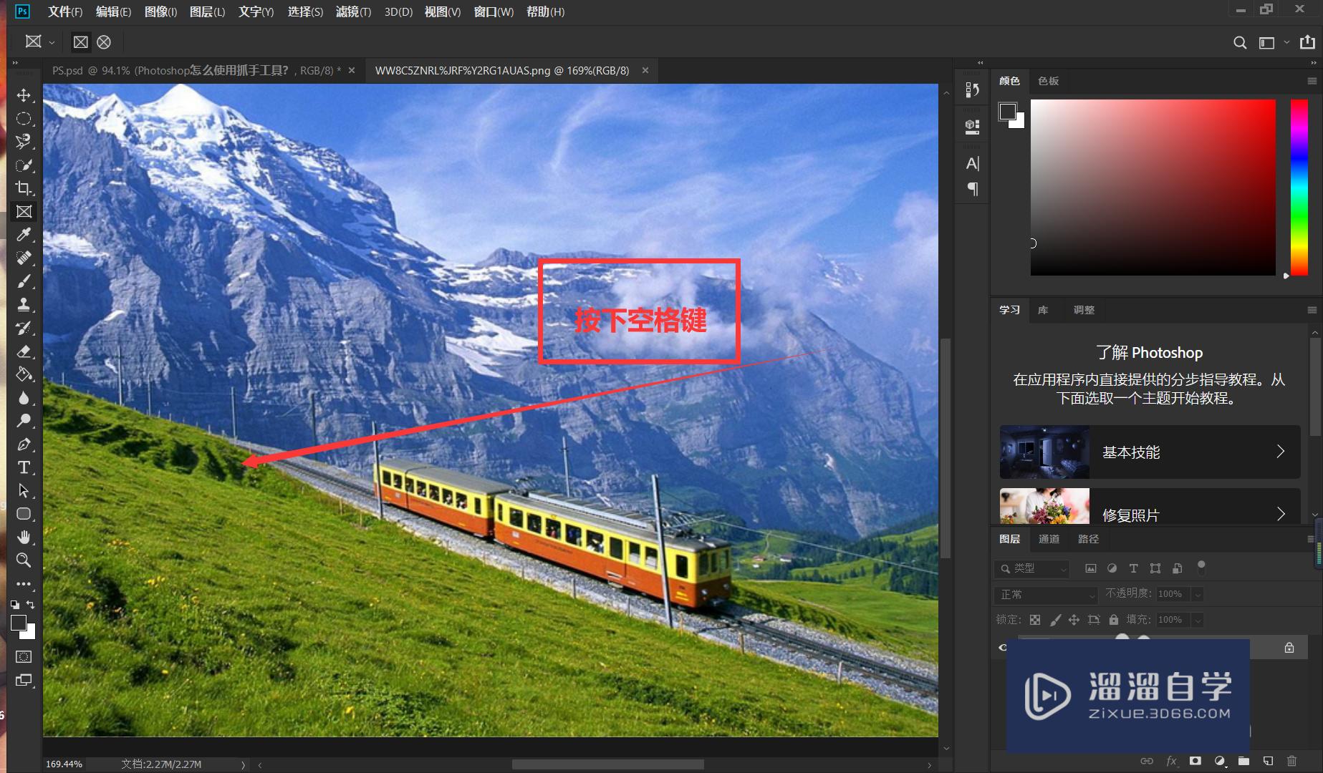Select the Zoom tool
The image size is (1323, 773).
24,560
